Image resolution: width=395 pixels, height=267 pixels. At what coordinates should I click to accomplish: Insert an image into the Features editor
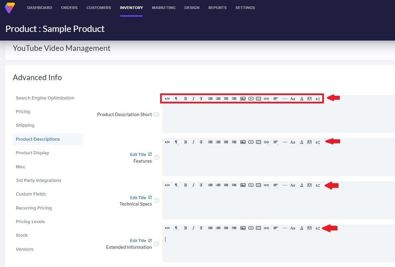pos(243,142)
